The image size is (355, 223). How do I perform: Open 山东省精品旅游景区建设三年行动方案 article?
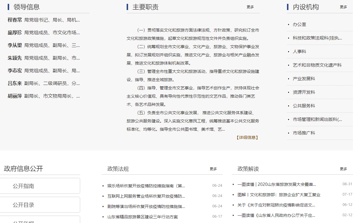(143, 217)
